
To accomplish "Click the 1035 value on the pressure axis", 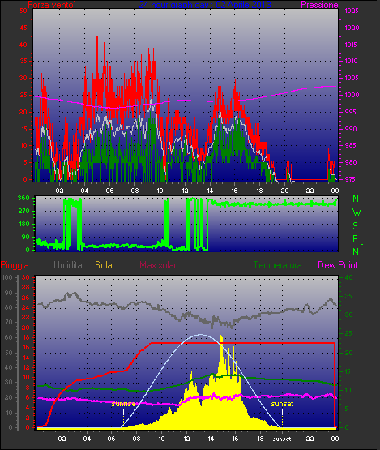I will pyautogui.click(x=352, y=11).
